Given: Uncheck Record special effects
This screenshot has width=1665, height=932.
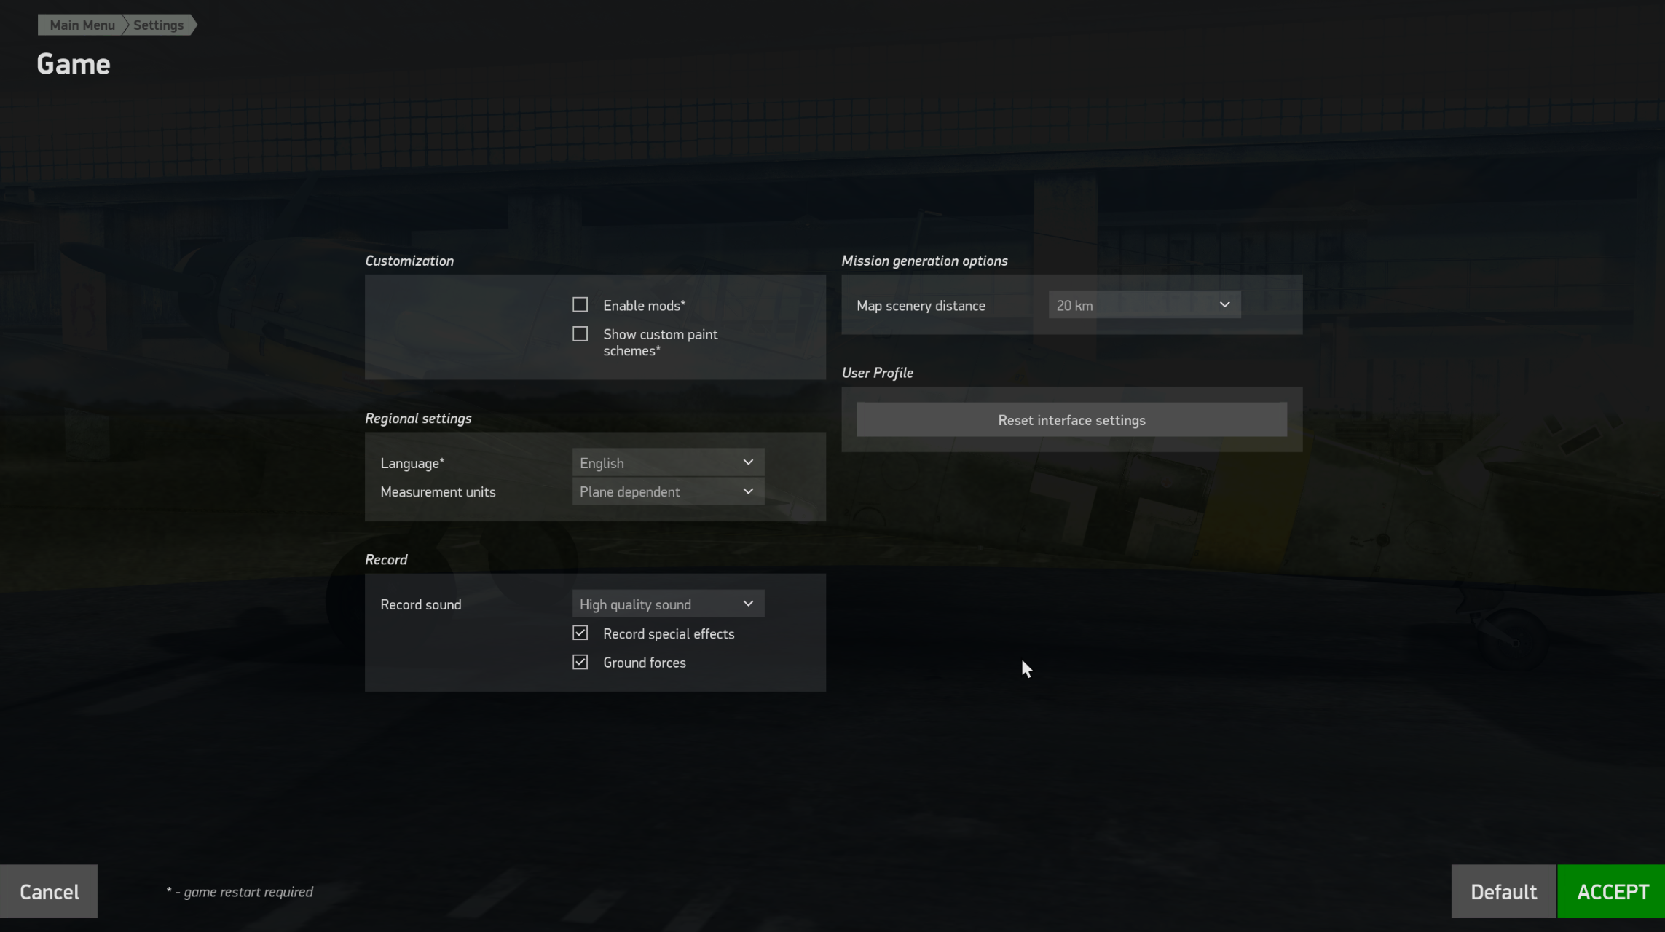Looking at the screenshot, I should point(580,633).
